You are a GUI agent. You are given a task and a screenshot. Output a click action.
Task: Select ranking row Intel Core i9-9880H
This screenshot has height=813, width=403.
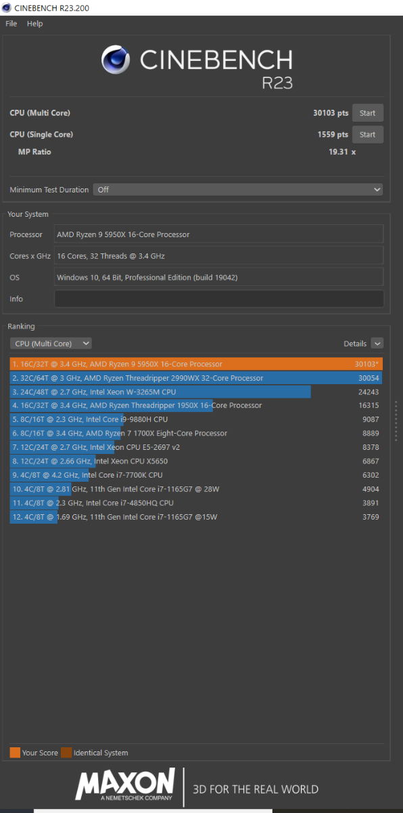pos(196,419)
